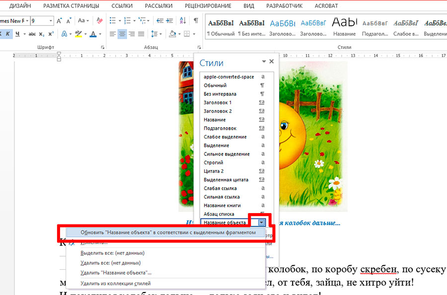The width and height of the screenshot is (447, 295).
Task: Expand the "Название объекта" style dropdown arrow
Action: point(262,223)
